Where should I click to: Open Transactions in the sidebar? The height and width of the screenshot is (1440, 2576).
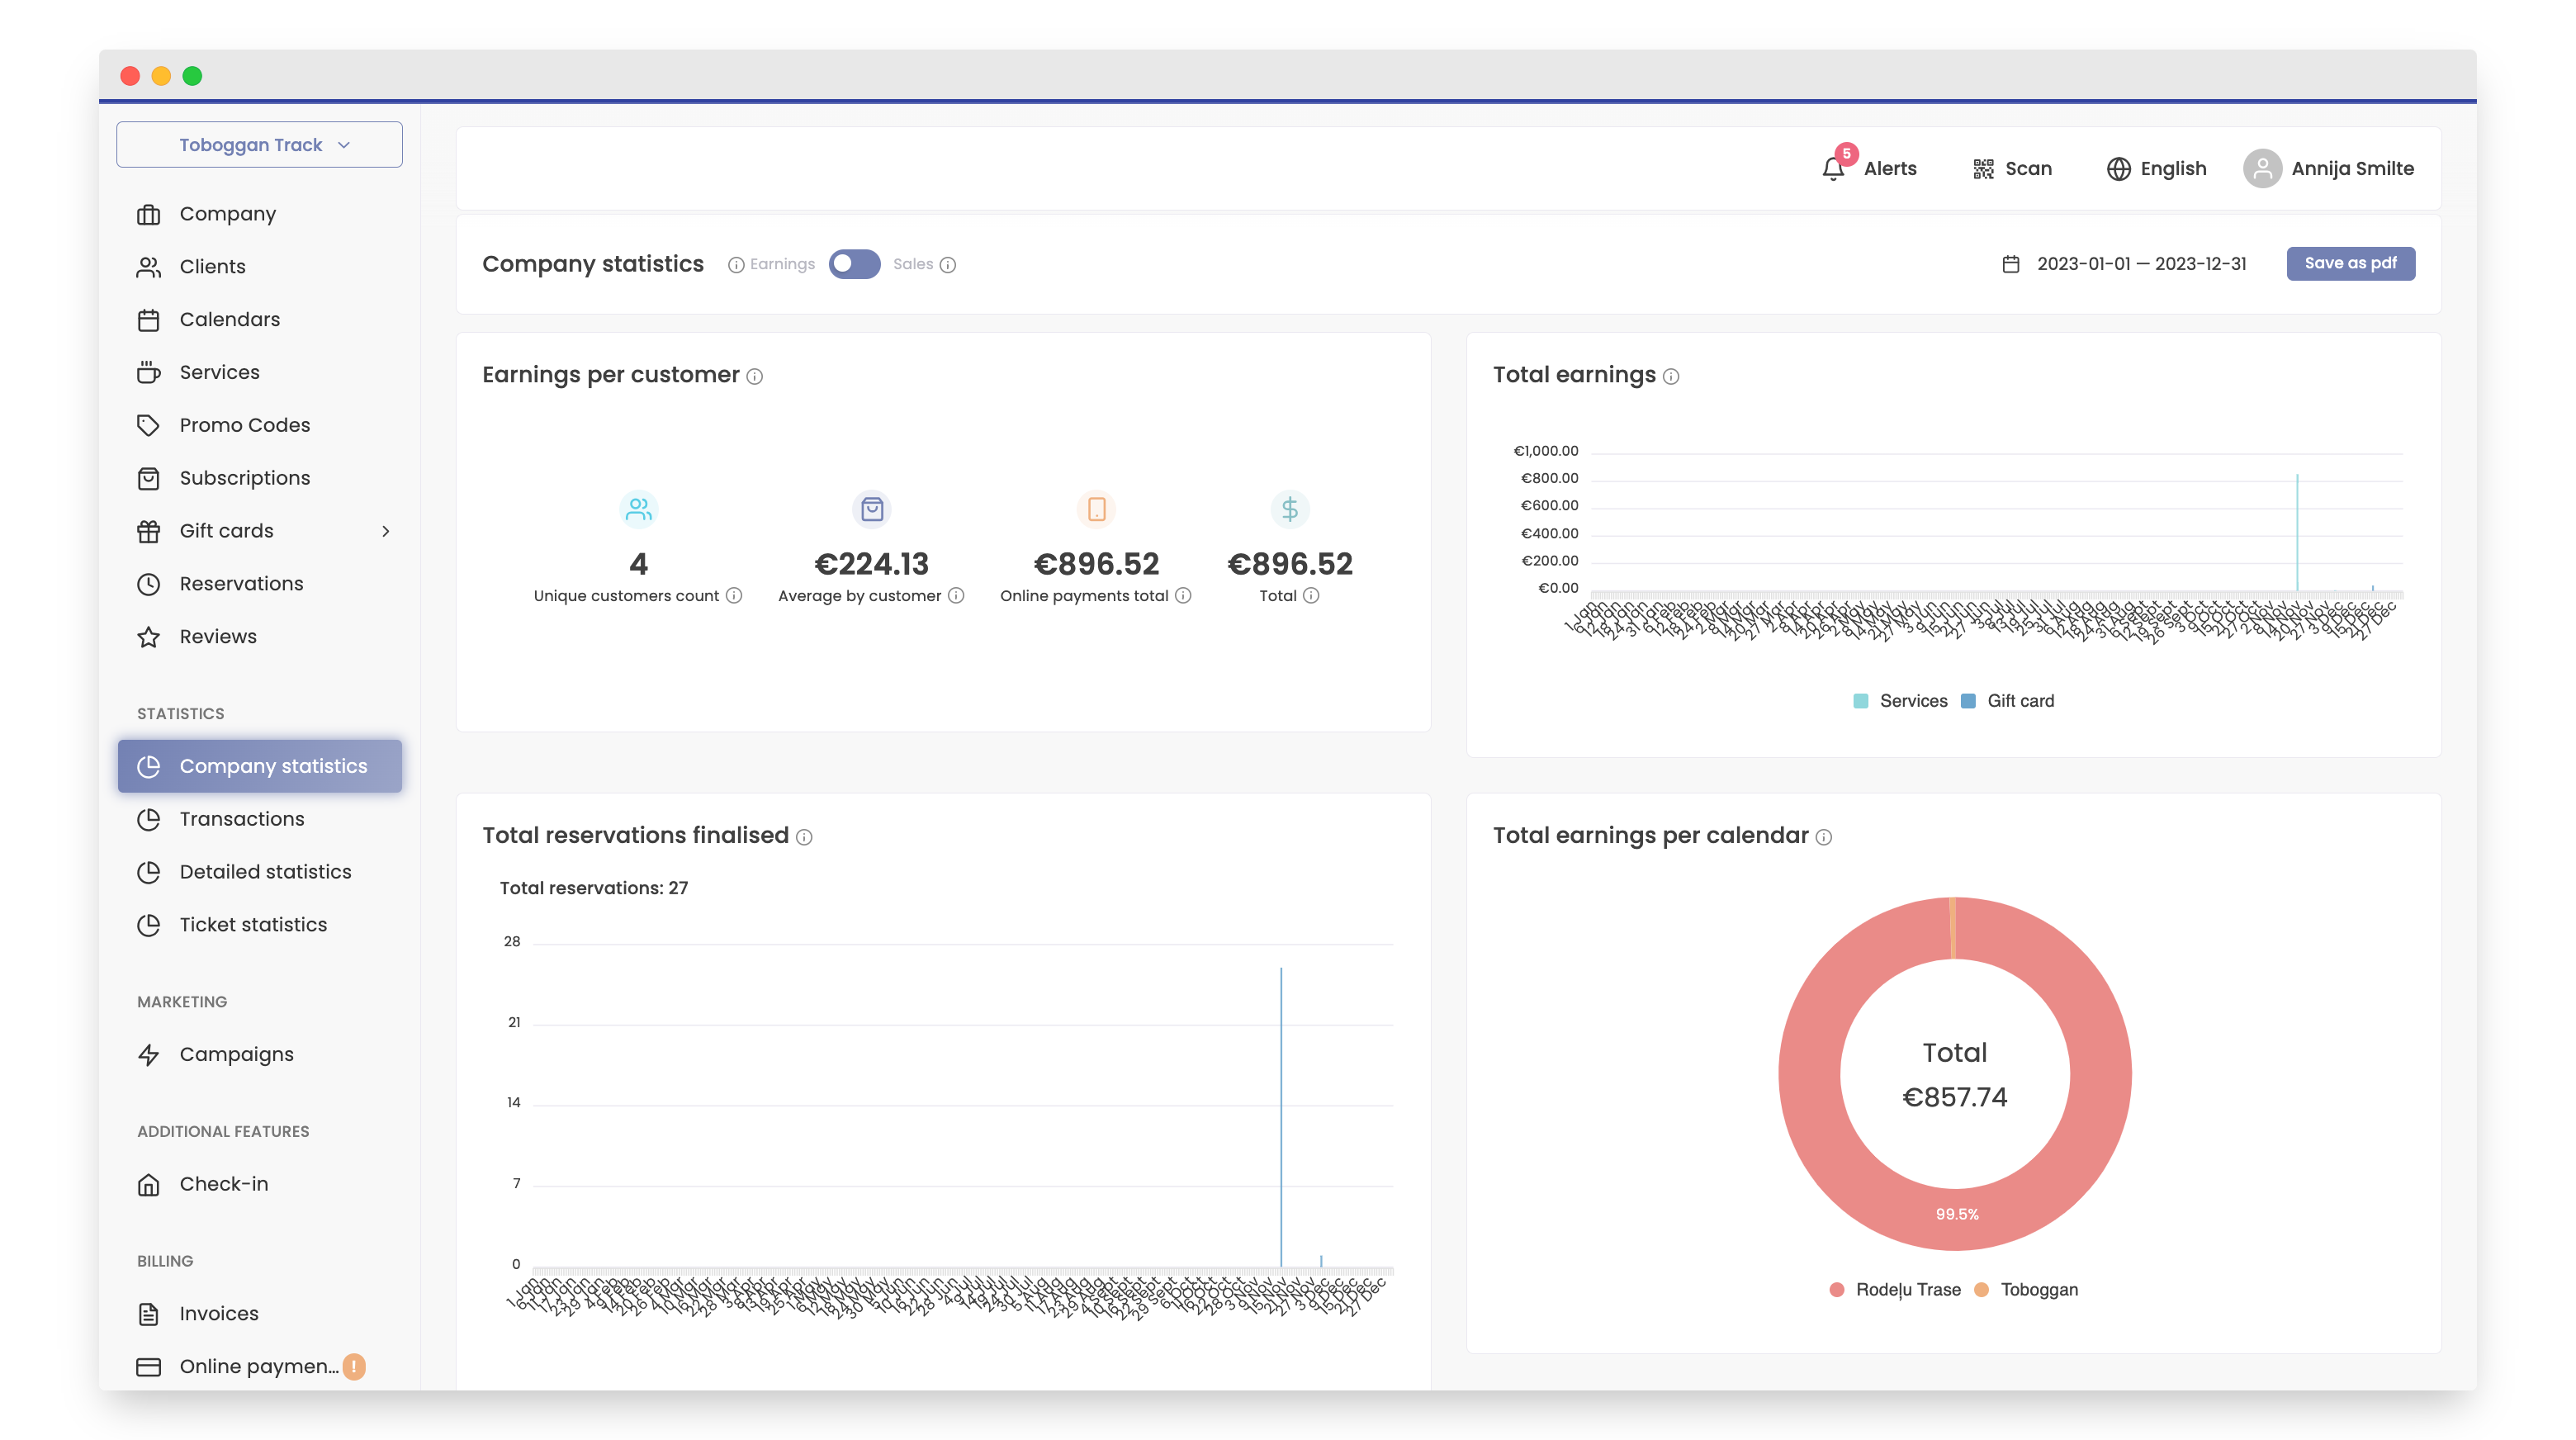241,819
